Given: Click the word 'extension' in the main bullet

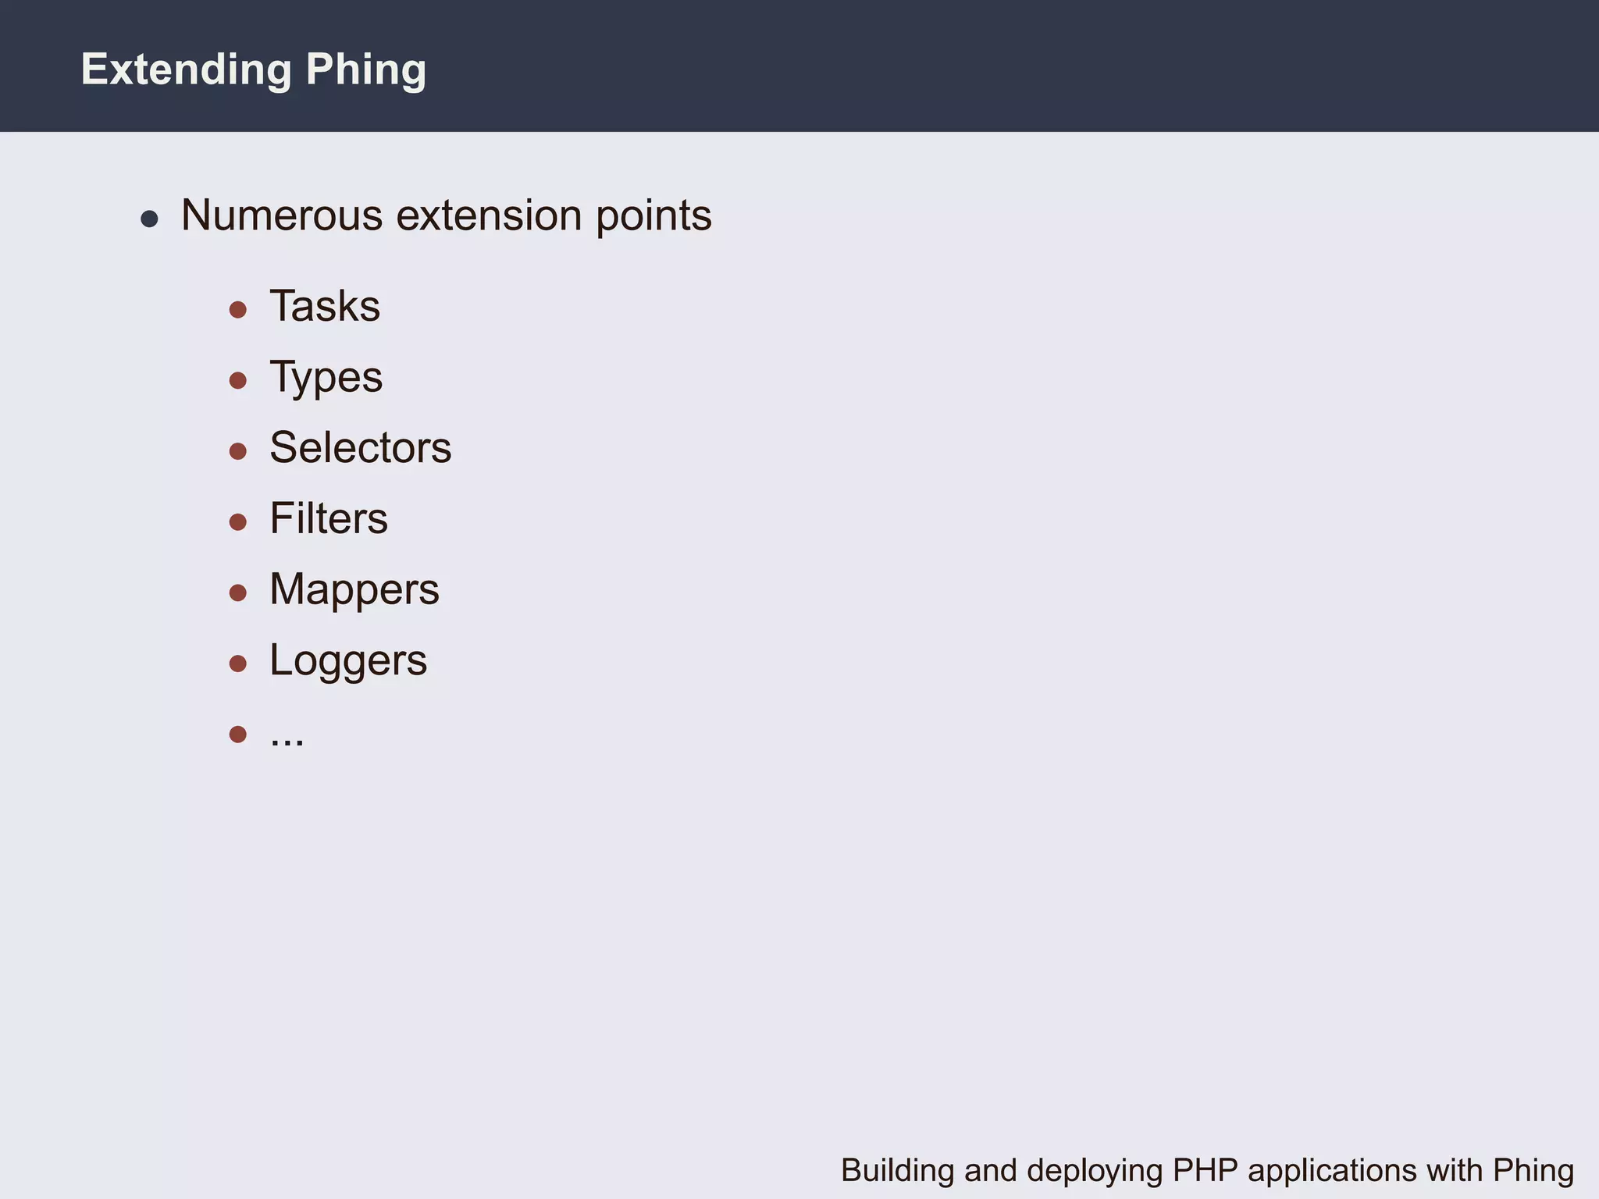Looking at the screenshot, I should click(489, 215).
